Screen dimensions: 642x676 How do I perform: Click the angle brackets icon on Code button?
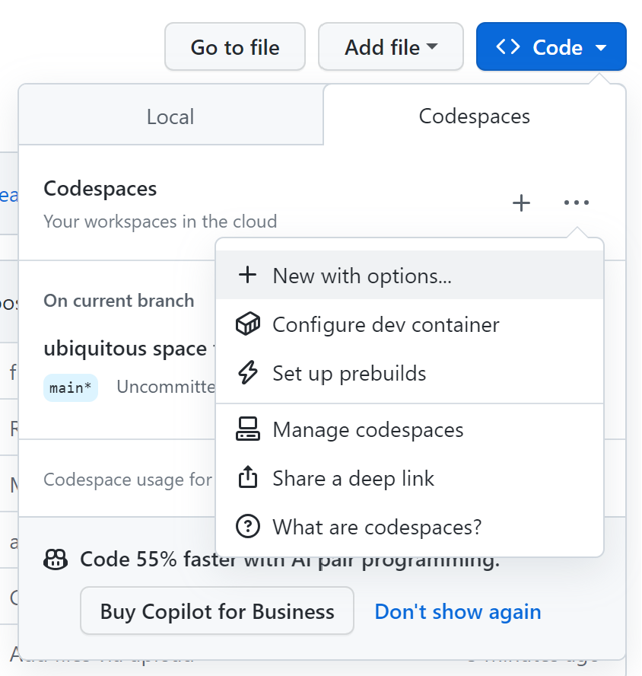(x=508, y=46)
